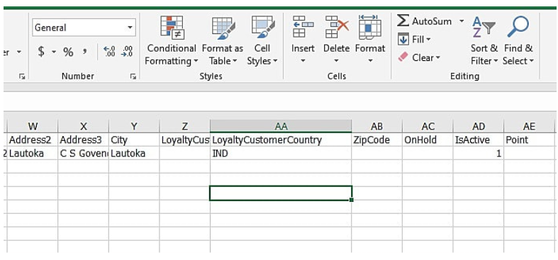
Task: Click the Insert cells icon
Action: pos(303,27)
